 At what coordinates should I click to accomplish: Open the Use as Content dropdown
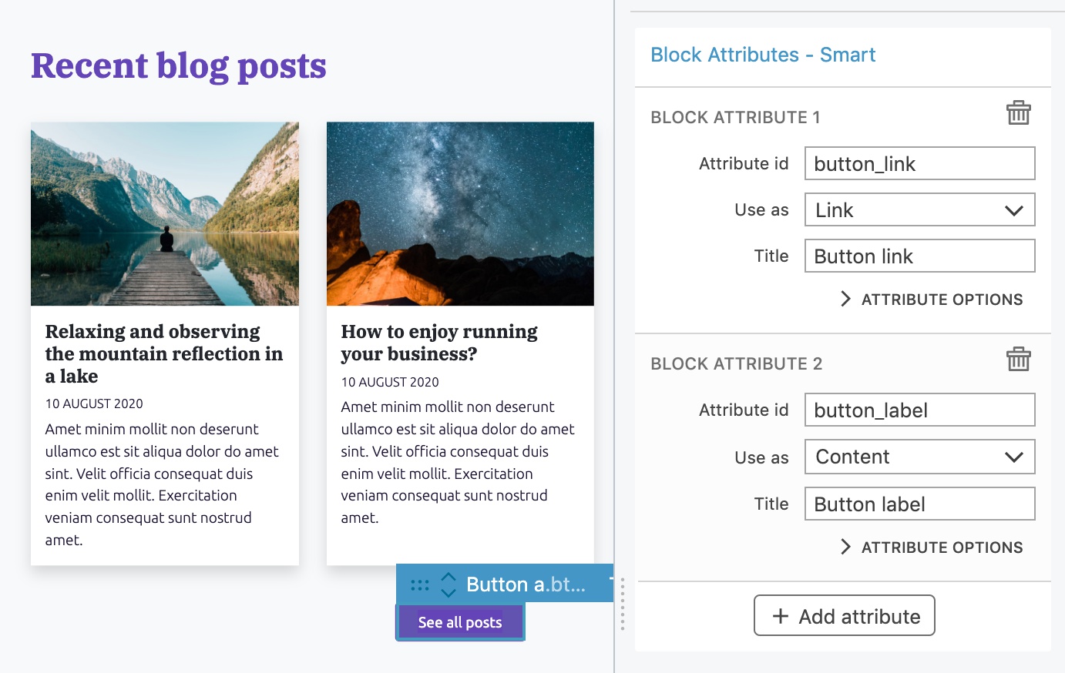coord(919,457)
